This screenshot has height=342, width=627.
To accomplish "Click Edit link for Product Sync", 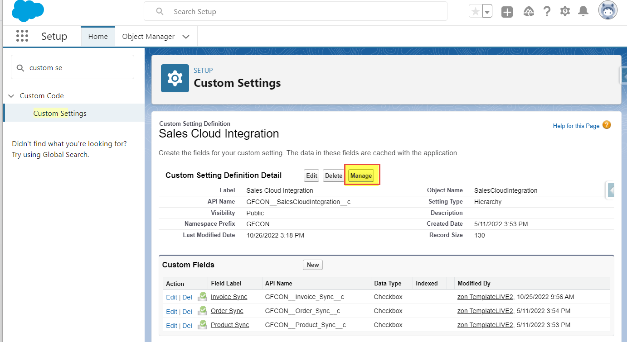I will [171, 326].
